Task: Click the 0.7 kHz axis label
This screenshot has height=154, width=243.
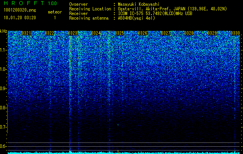Action: 3,127
